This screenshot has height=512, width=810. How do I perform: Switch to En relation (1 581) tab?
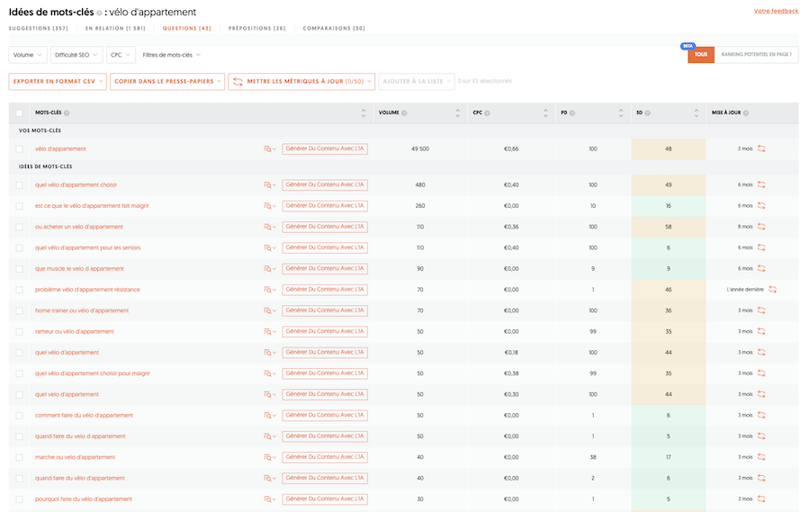[115, 29]
